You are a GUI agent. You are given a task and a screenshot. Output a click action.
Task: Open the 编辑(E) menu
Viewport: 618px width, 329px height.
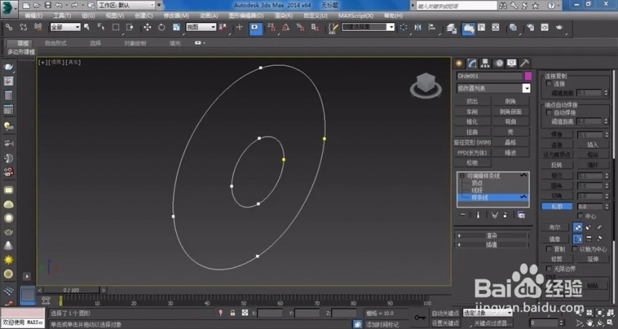point(34,16)
